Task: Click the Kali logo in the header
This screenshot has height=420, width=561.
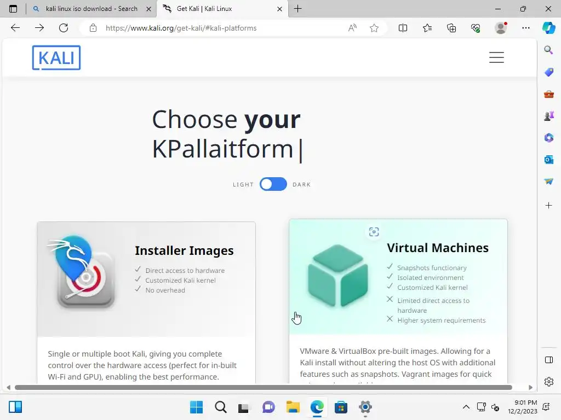Action: pos(56,57)
